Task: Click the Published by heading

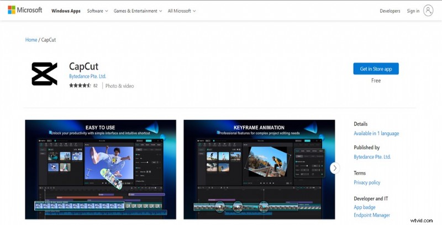Action: tap(367, 147)
